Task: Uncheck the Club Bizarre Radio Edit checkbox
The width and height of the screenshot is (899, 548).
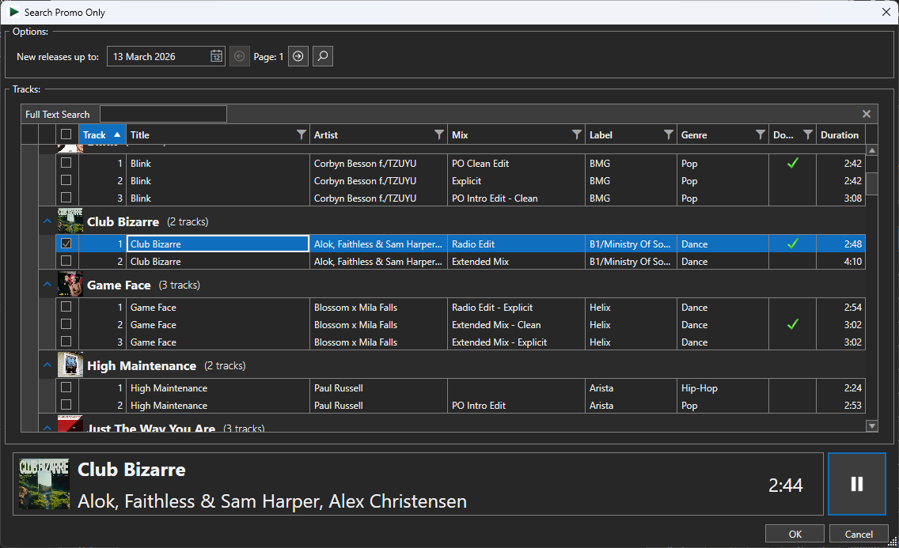Action: click(x=66, y=244)
